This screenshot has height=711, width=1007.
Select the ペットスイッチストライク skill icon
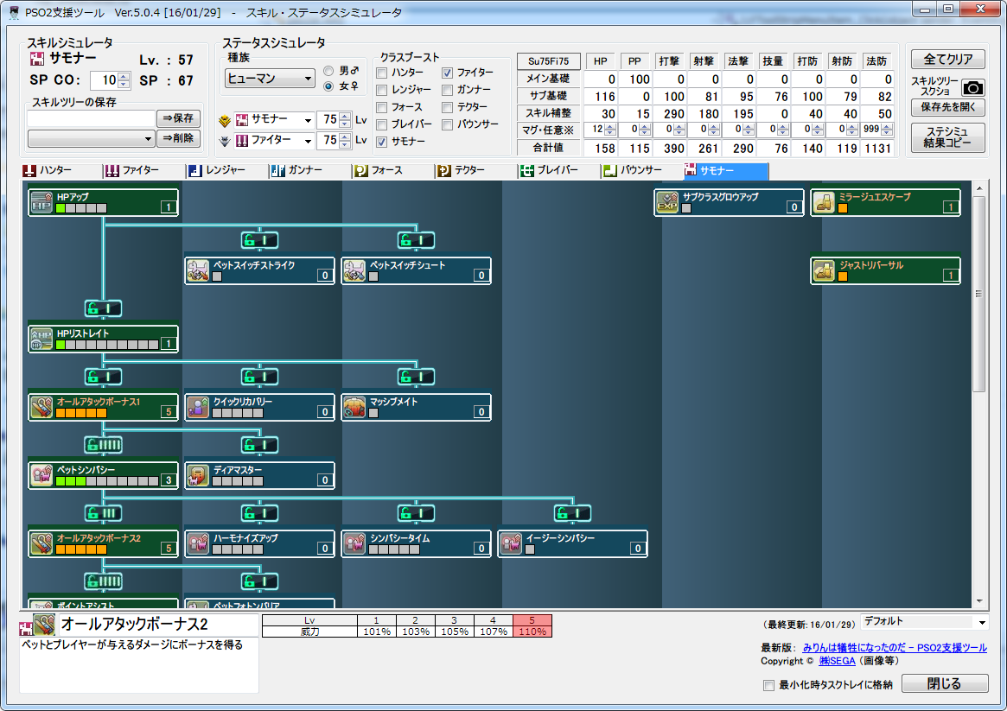(x=198, y=270)
